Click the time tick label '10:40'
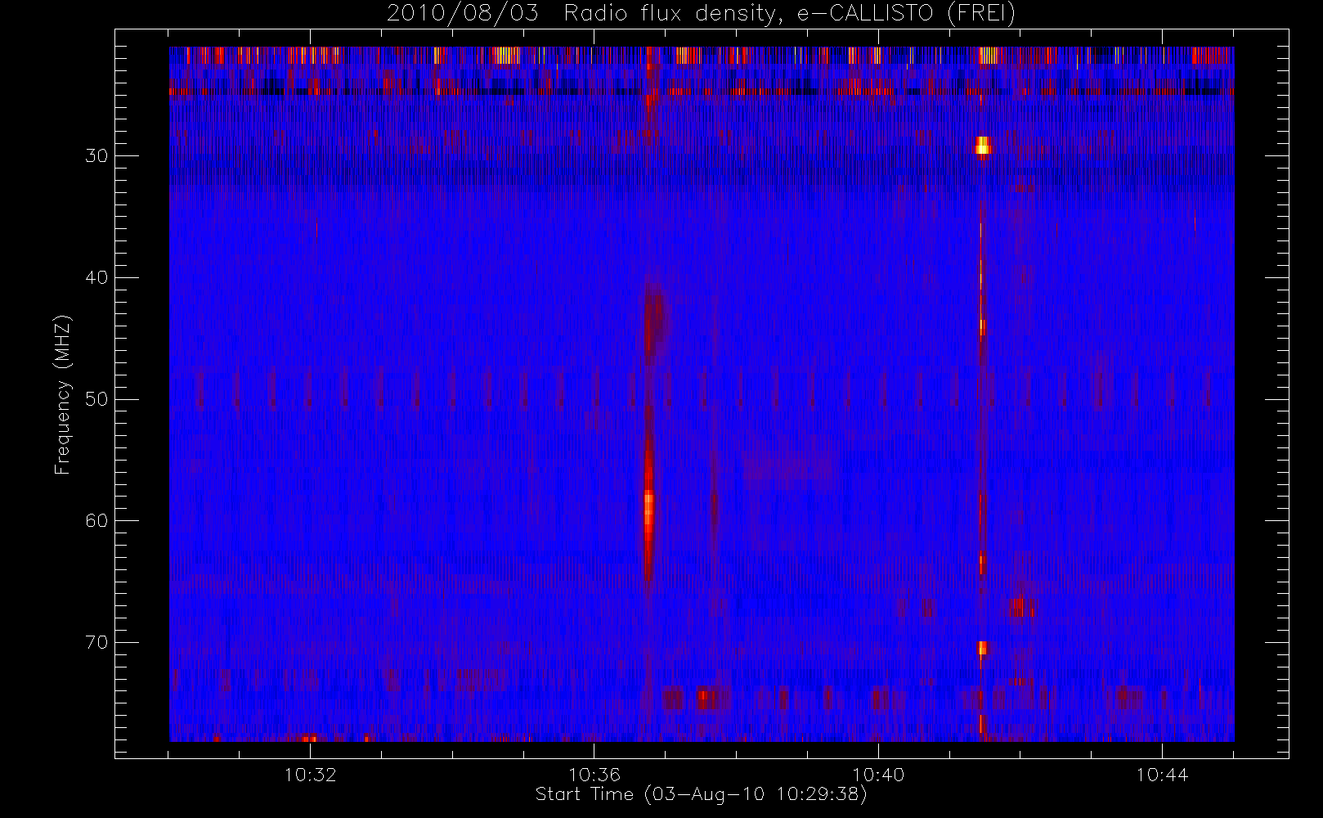Image resolution: width=1323 pixels, height=818 pixels. point(878,775)
